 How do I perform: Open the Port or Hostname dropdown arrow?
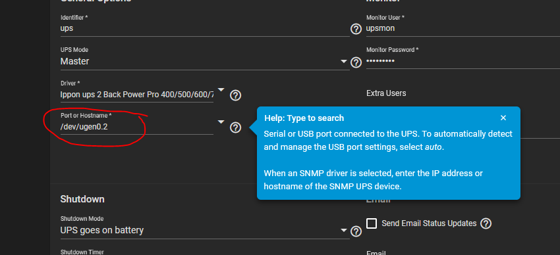(x=221, y=122)
